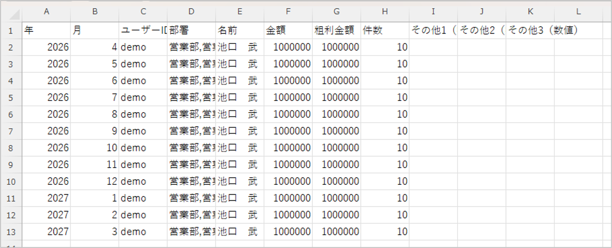Click the first 2027 year cell

pos(46,198)
